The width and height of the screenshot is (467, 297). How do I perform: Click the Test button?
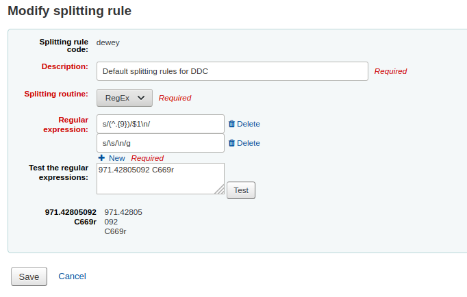pos(241,190)
